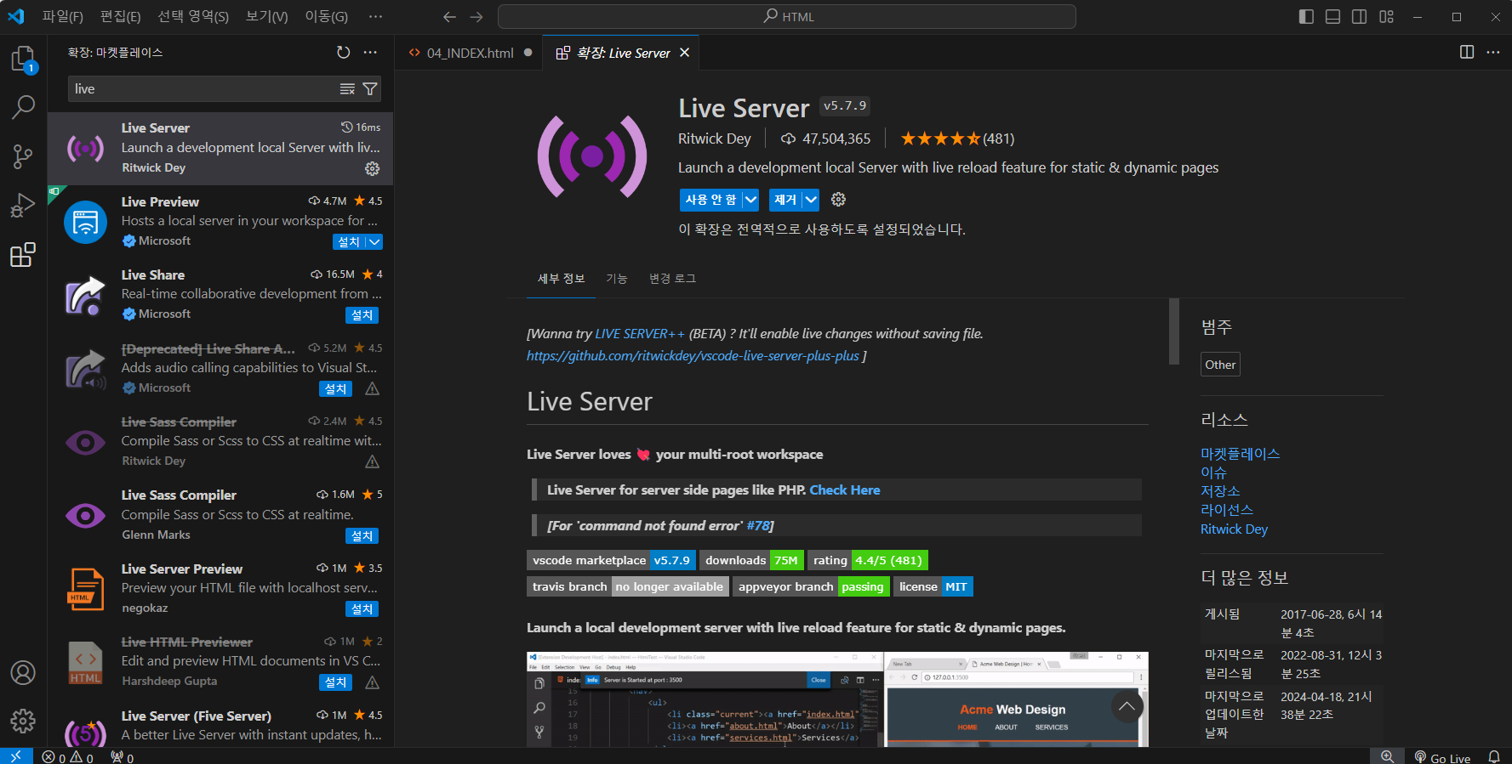The height and width of the screenshot is (764, 1512).
Task: Open issue #78 link
Action: pyautogui.click(x=758, y=526)
